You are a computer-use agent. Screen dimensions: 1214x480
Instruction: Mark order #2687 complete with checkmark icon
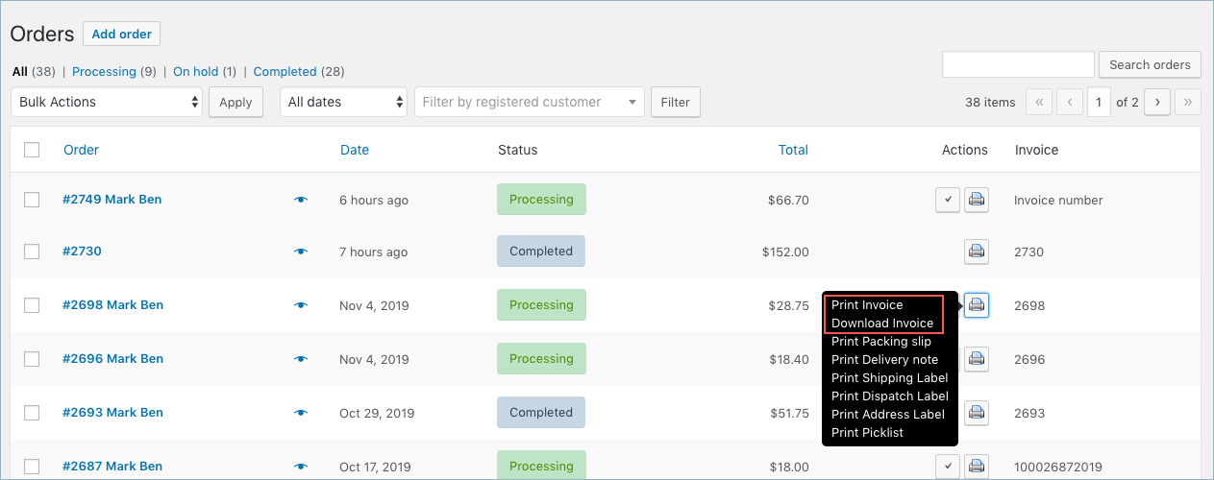click(948, 467)
